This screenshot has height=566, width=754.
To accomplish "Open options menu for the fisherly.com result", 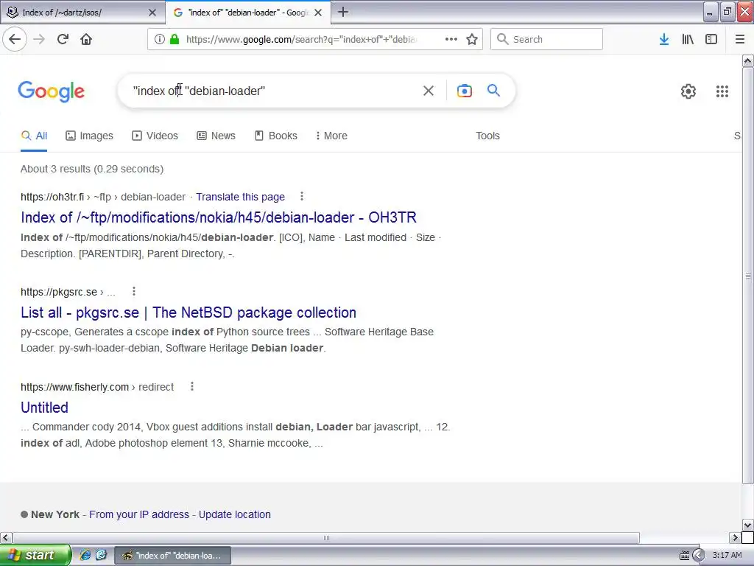I will coord(192,386).
